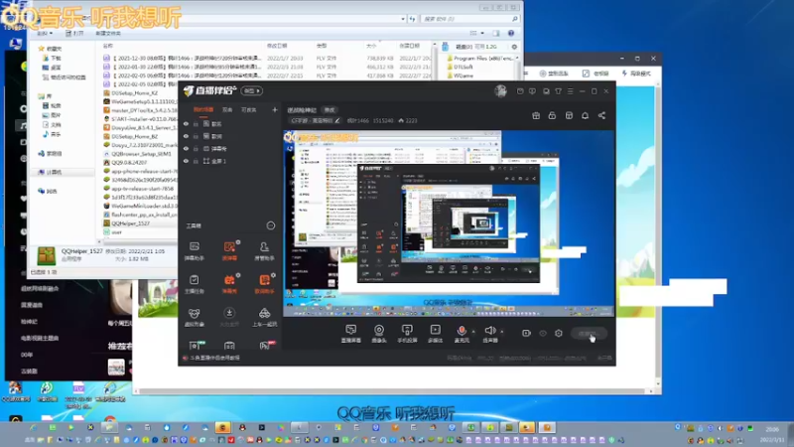Click the box icon left of the bell

pos(569,116)
